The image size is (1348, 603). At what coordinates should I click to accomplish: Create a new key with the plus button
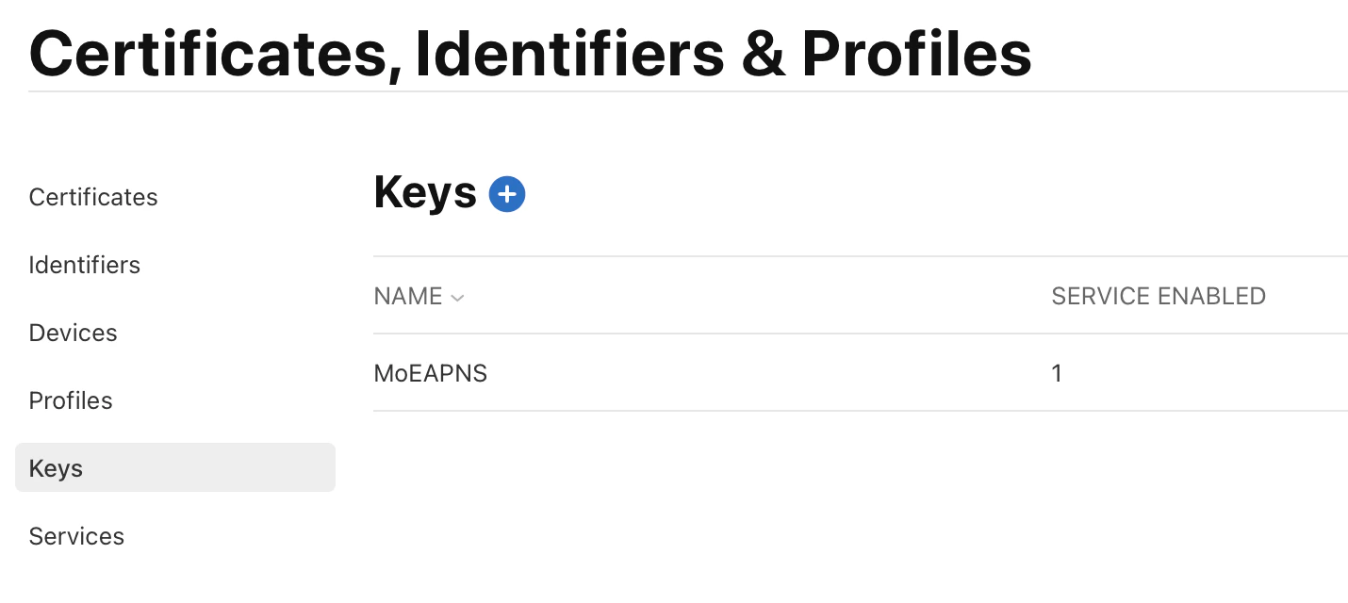click(x=507, y=193)
